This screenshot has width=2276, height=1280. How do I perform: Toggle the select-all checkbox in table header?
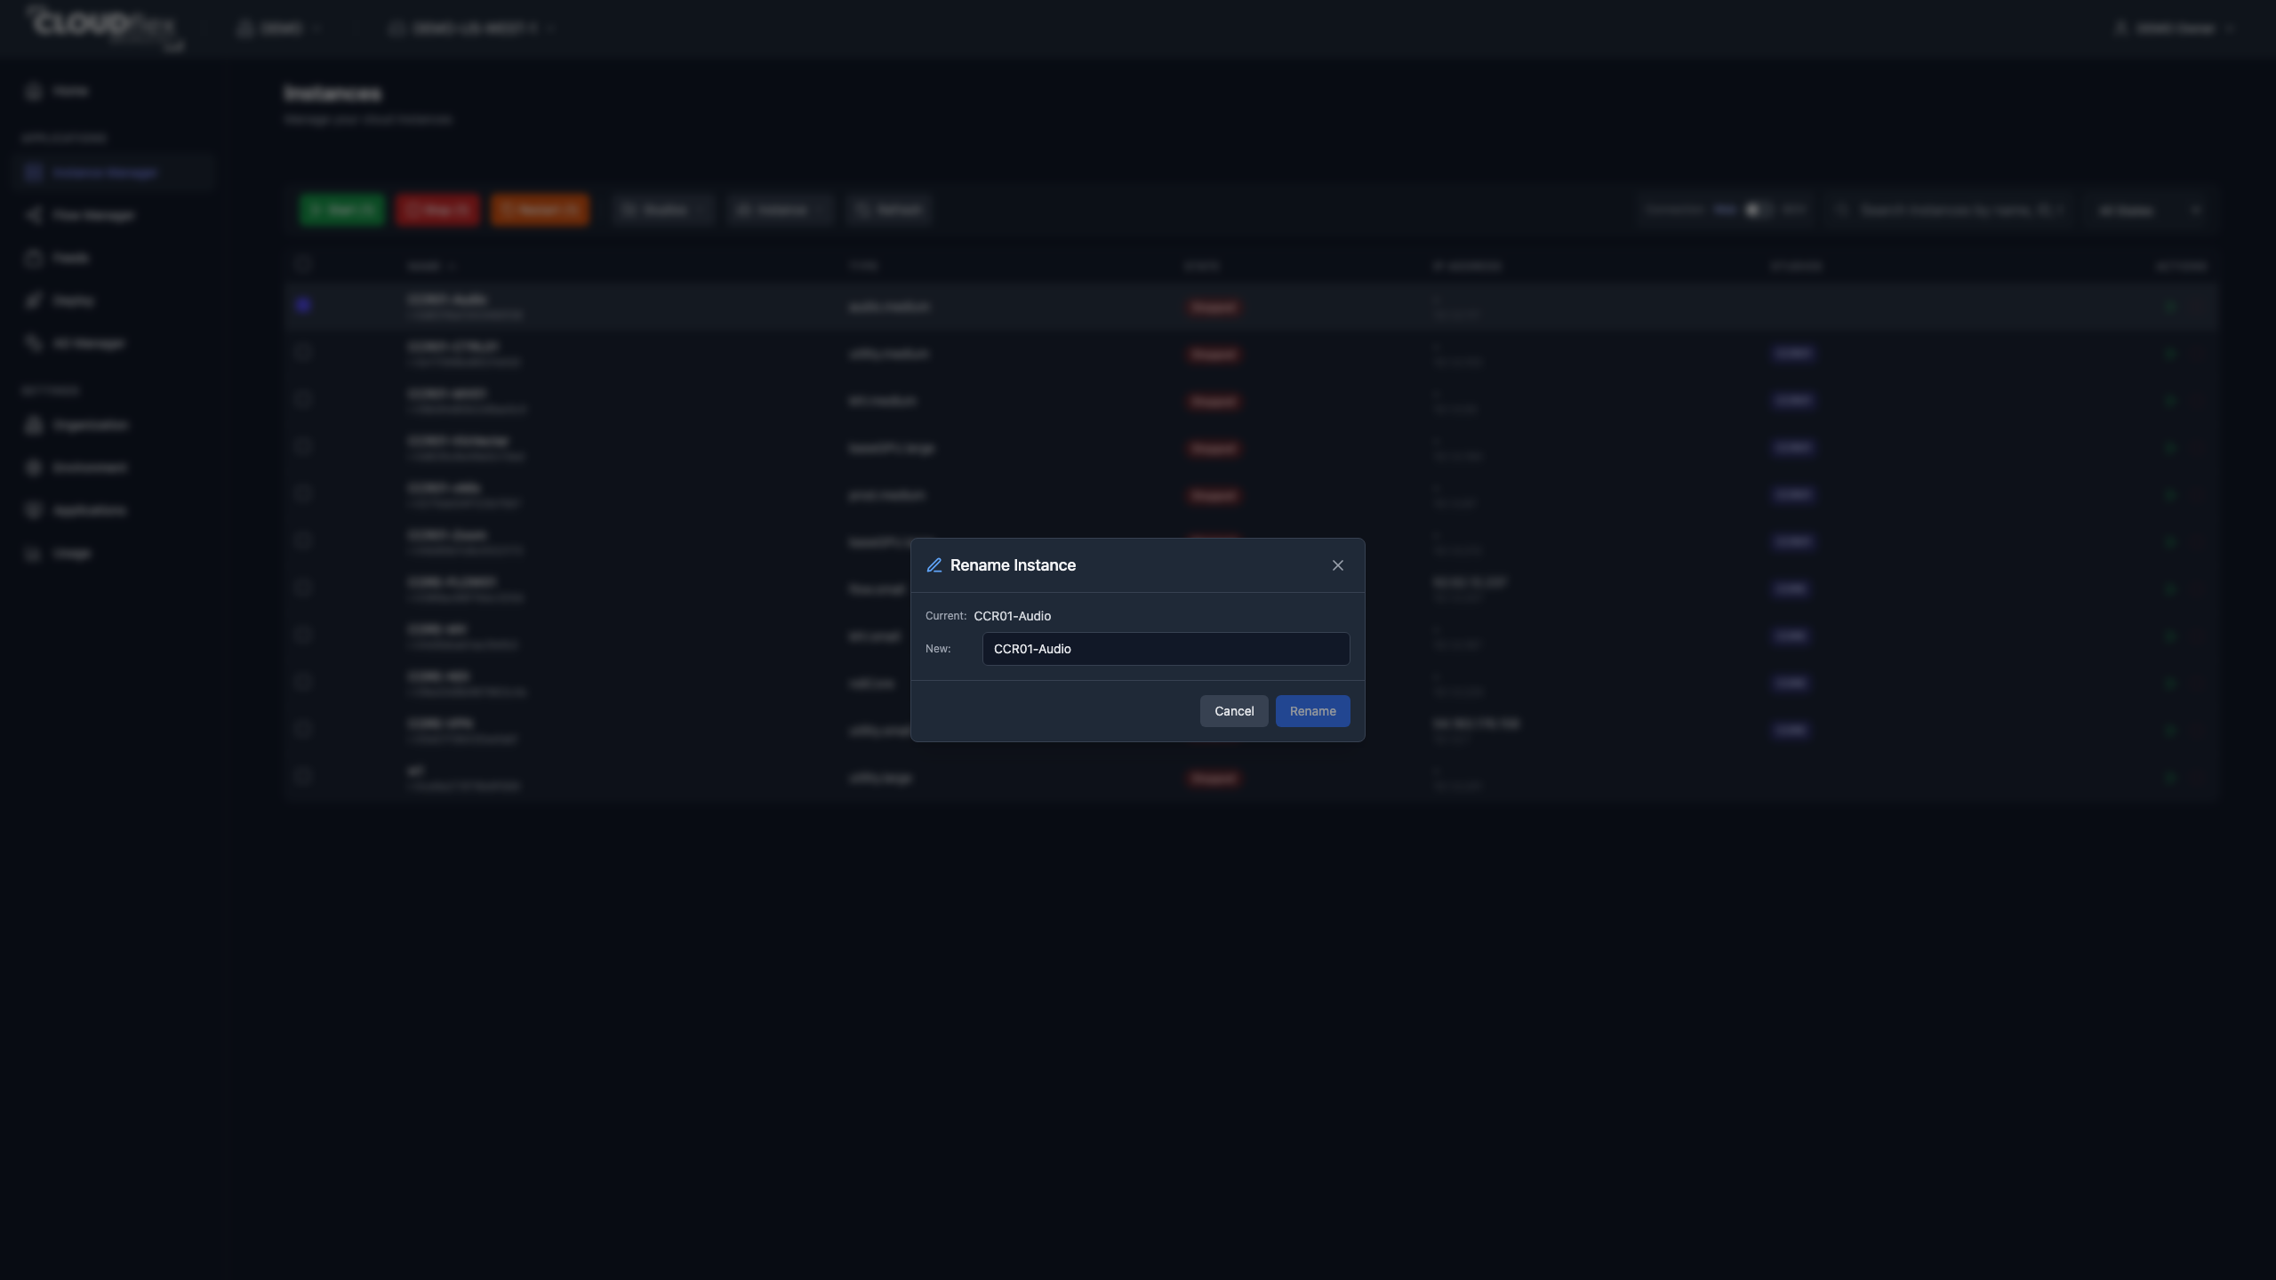[x=303, y=263]
